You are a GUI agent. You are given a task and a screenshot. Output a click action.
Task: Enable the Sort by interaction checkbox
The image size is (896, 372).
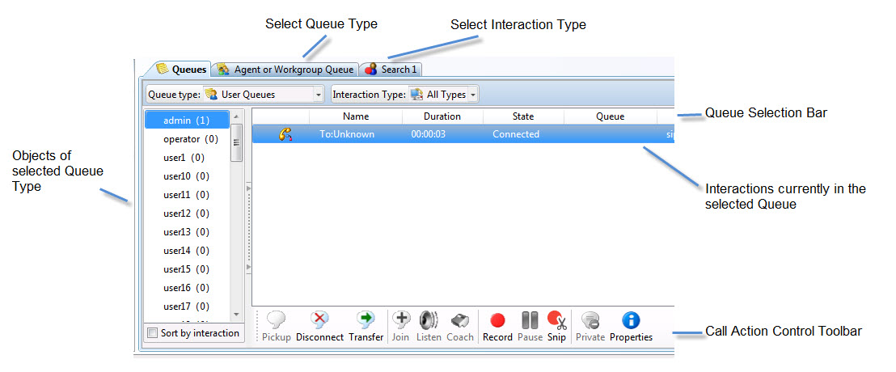coord(153,333)
